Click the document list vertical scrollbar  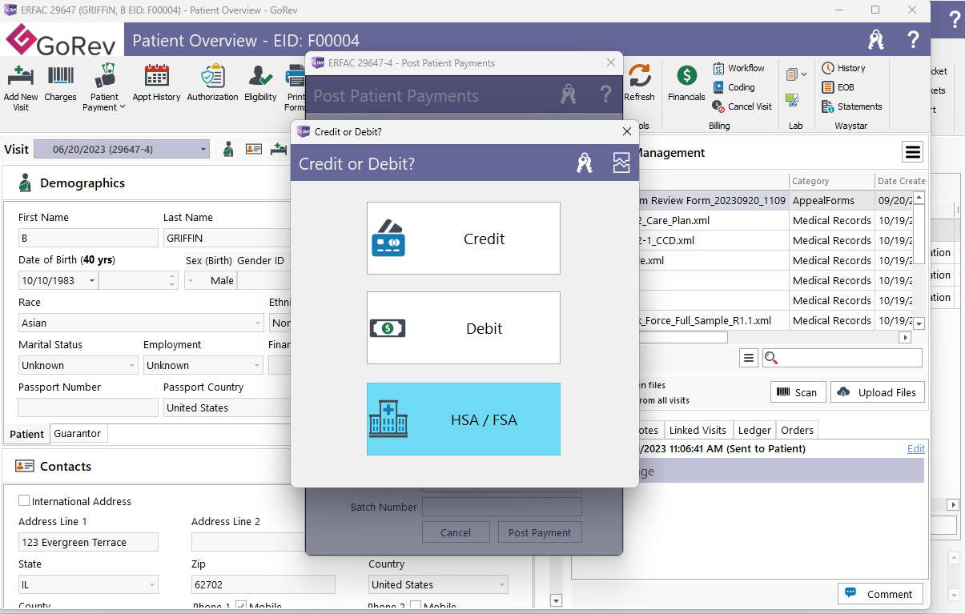(919, 260)
